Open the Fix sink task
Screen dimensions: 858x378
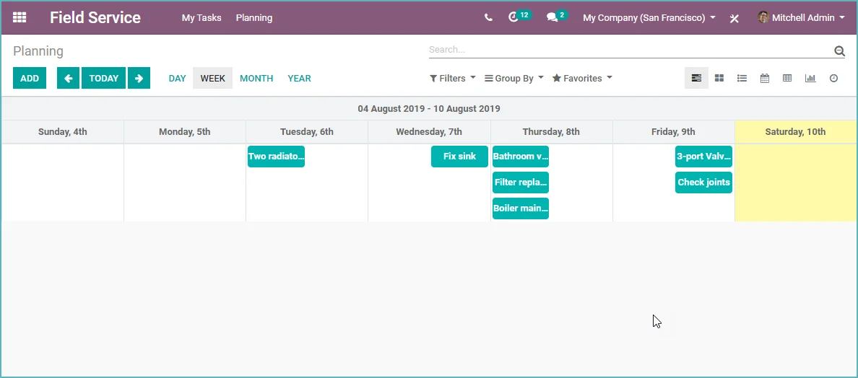point(459,157)
